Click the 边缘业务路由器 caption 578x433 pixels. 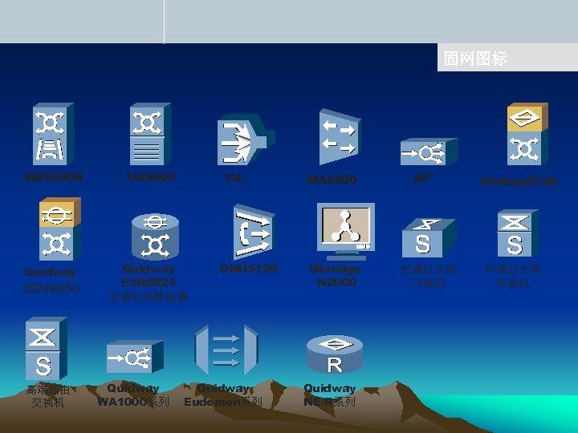coord(149,297)
